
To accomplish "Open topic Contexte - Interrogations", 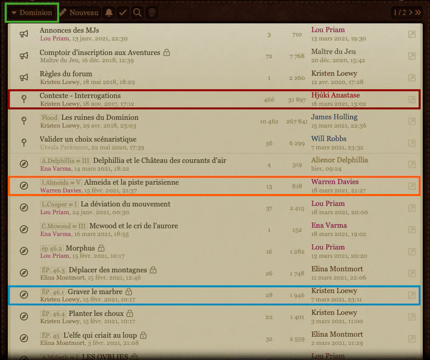I will click(80, 95).
